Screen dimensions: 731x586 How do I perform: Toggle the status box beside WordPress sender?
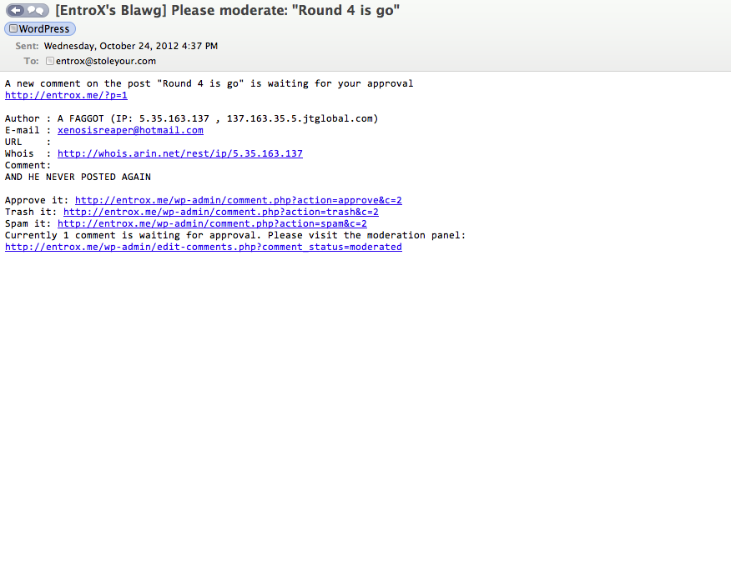point(13,28)
